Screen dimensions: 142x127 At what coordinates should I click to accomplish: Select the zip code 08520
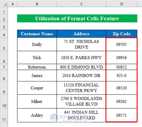122,88
